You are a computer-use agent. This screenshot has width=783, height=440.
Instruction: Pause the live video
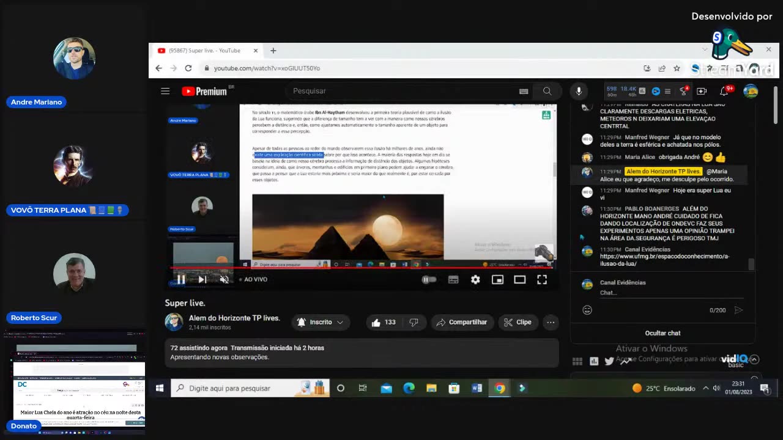181,279
